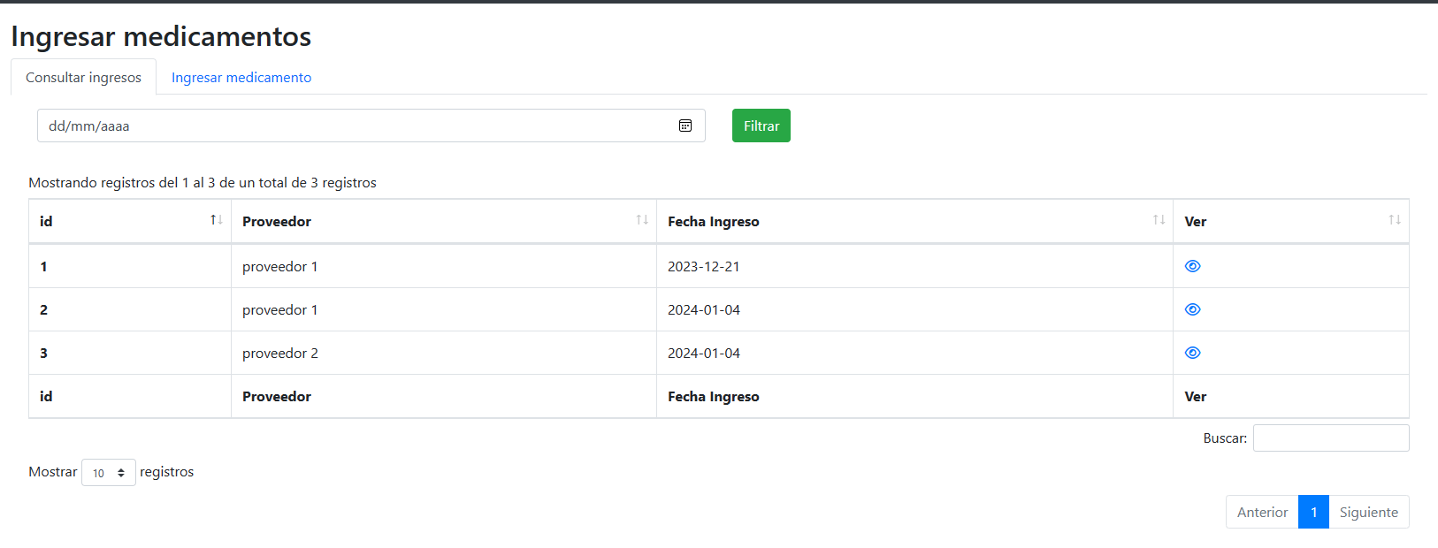
Task: Sort by Fecha Ingreso column arrows
Action: coord(1159,220)
